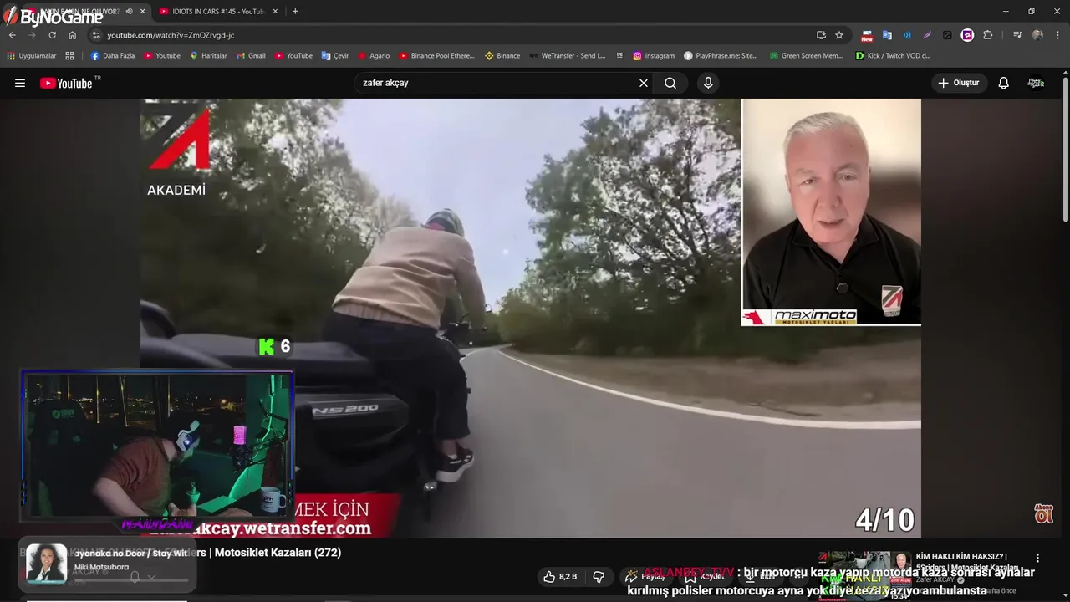Click the Google Translate extension icon
This screenshot has width=1070, height=602.
click(x=887, y=35)
